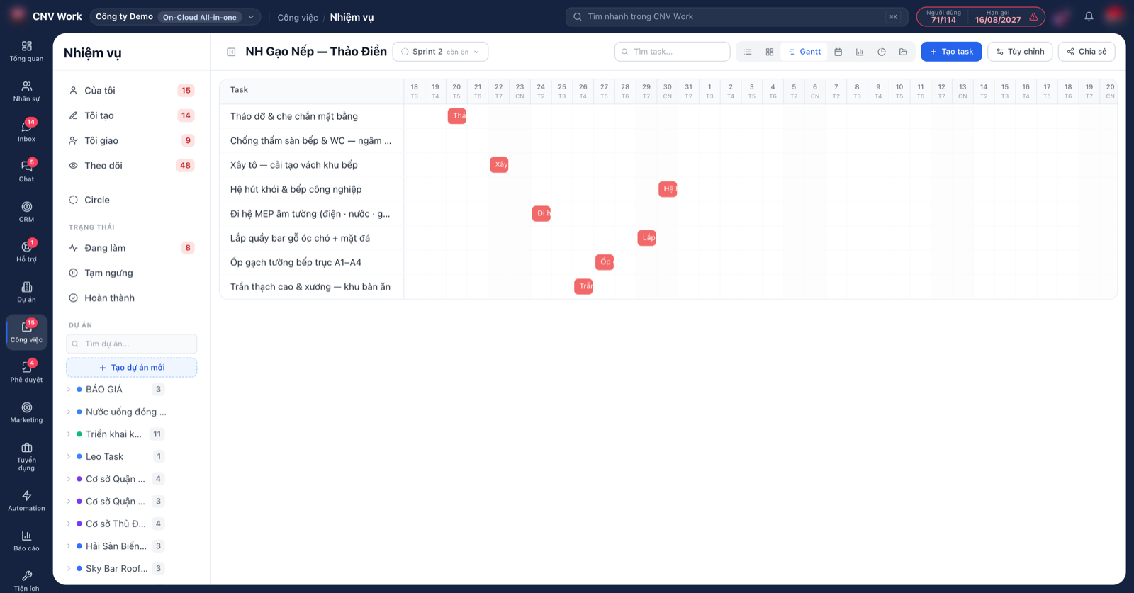Open the Inbox sidebar icon

coord(26,131)
